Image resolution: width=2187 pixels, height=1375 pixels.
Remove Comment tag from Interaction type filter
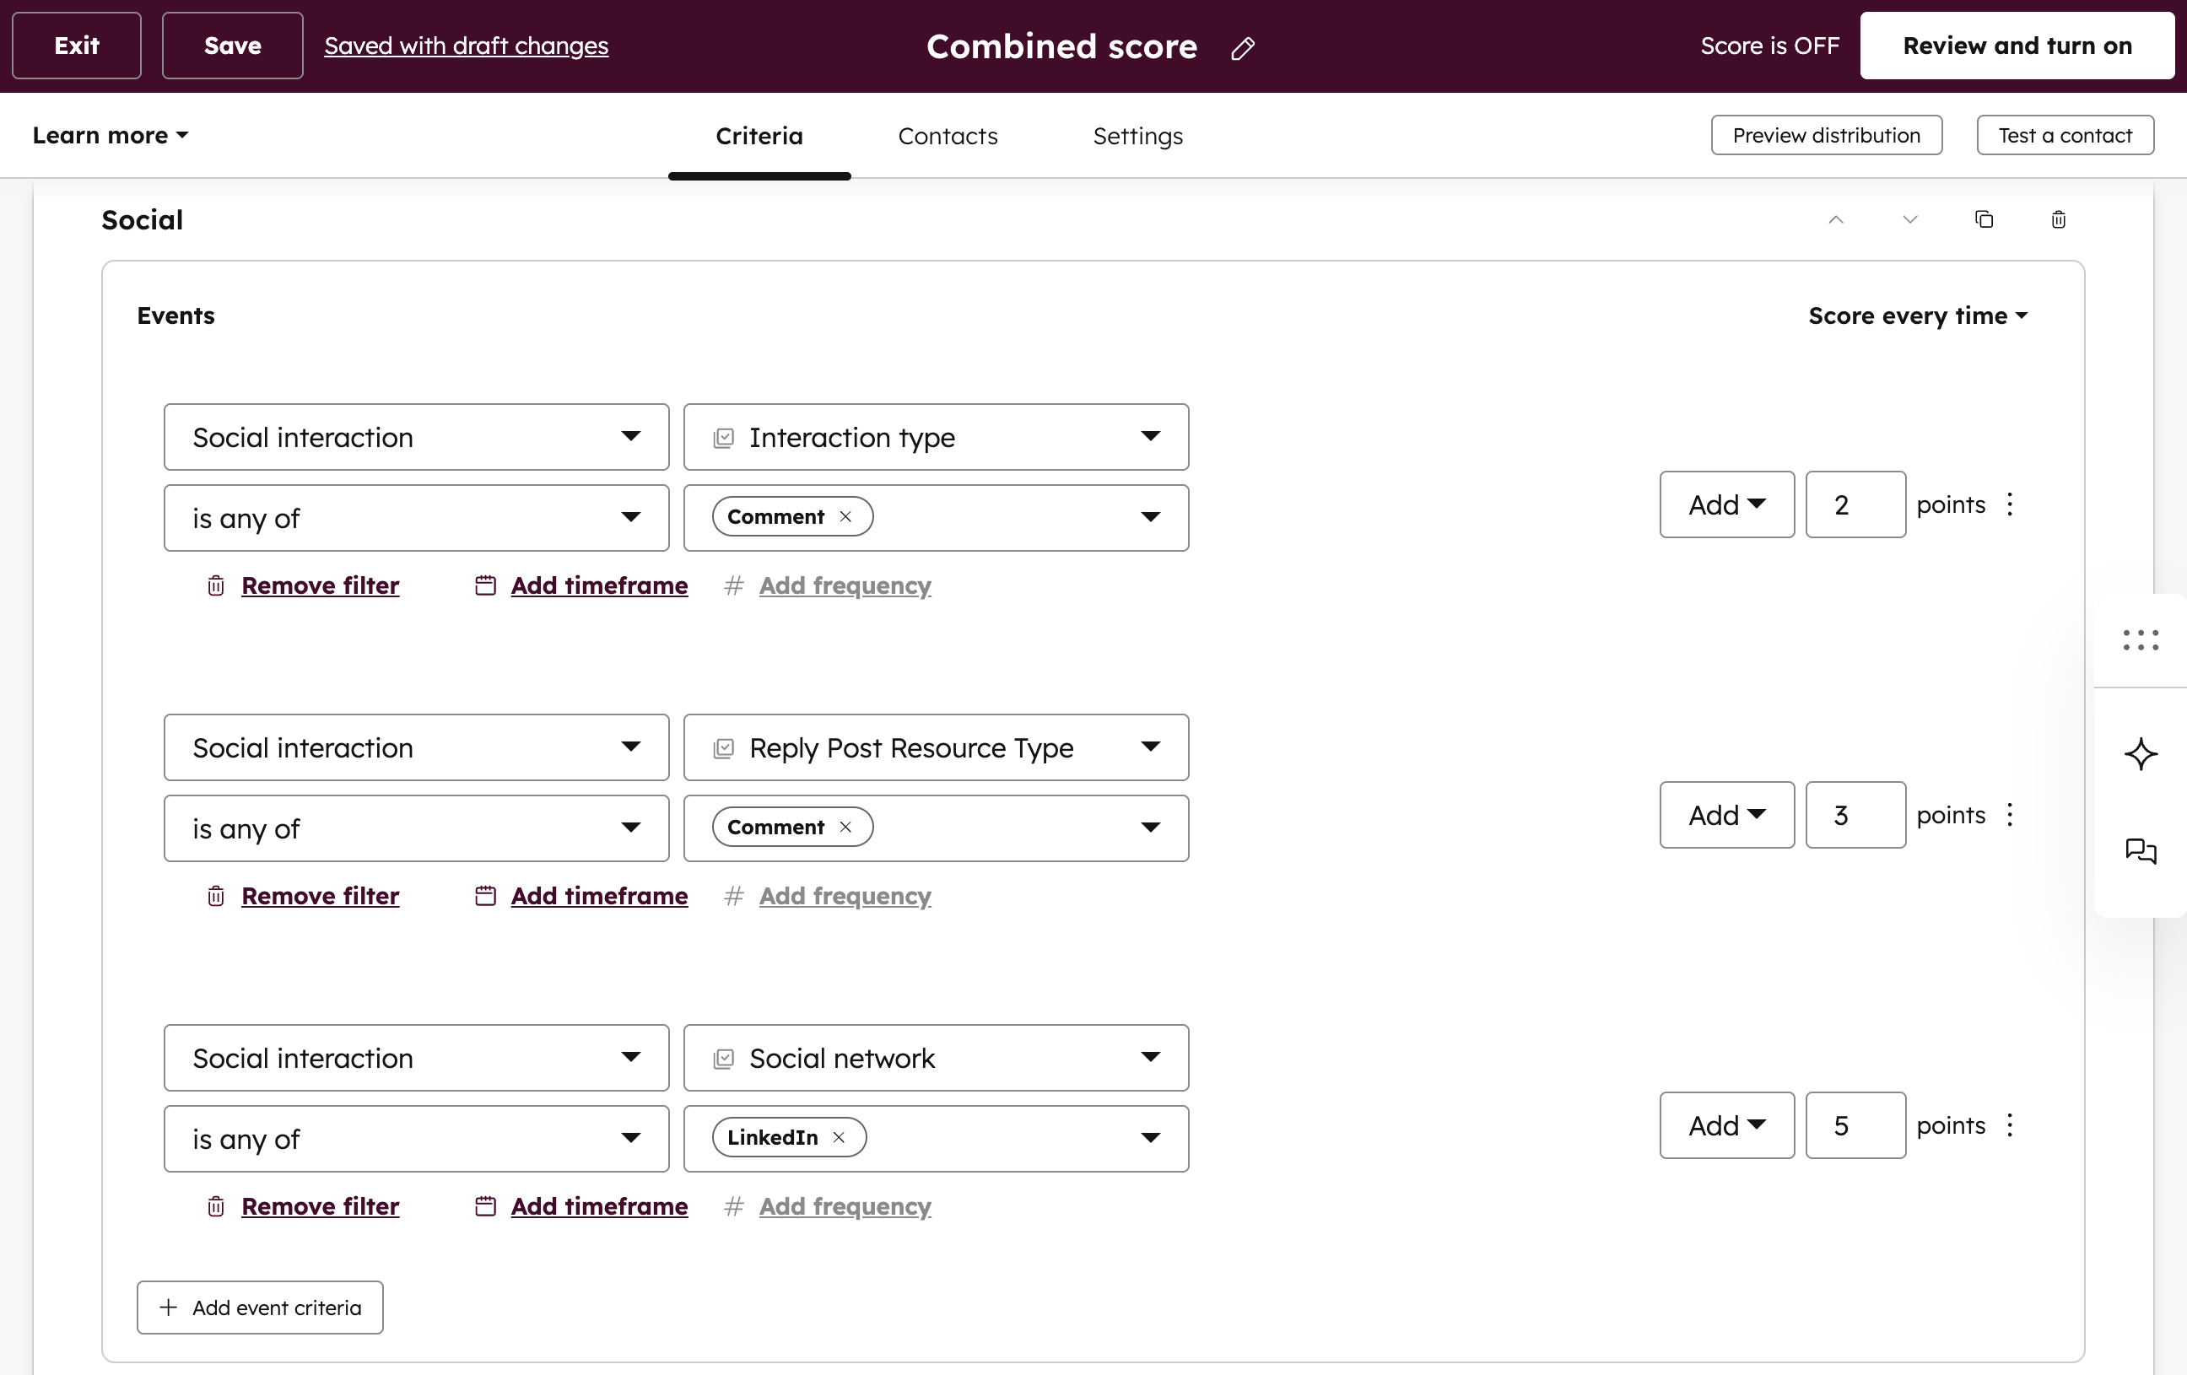845,517
